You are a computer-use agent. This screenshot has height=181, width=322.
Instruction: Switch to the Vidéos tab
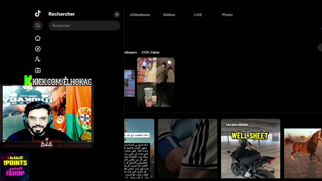coord(169,15)
